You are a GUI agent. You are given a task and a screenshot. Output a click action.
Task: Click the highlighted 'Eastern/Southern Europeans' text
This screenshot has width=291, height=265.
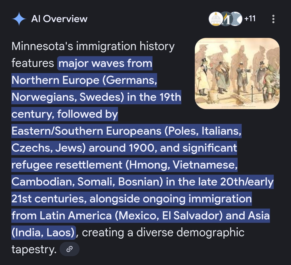[x=86, y=131]
